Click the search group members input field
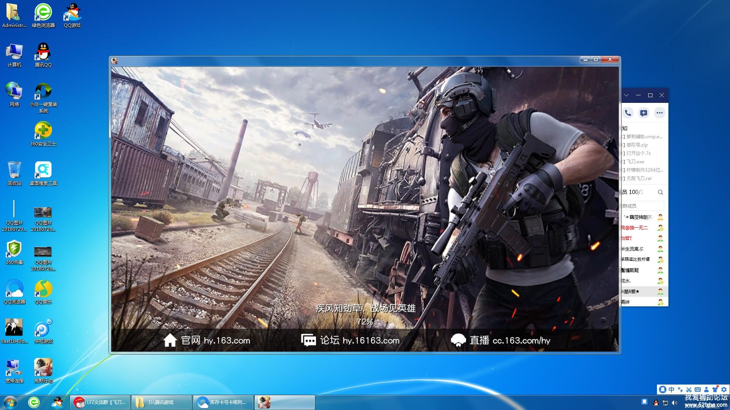The width and height of the screenshot is (730, 410). click(x=643, y=206)
